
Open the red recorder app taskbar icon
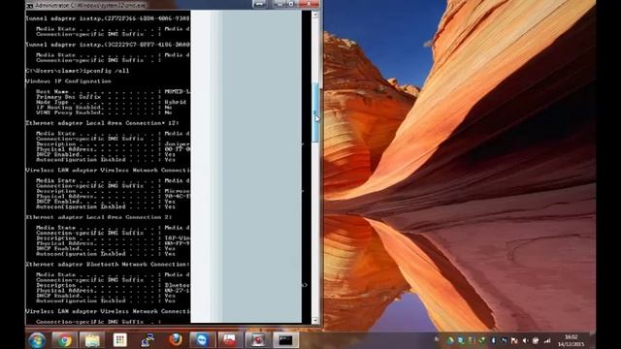258,340
